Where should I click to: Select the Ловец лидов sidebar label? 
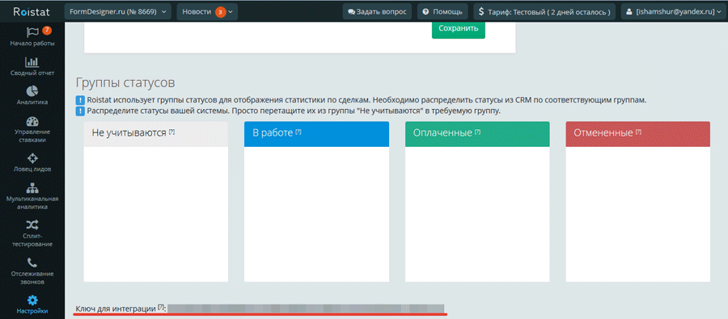(x=32, y=170)
